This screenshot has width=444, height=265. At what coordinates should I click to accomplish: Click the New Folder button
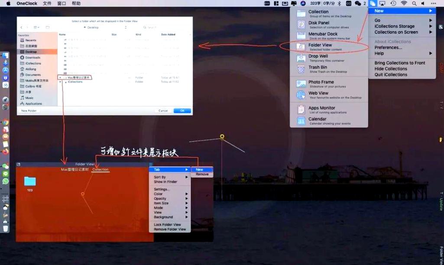[29, 111]
